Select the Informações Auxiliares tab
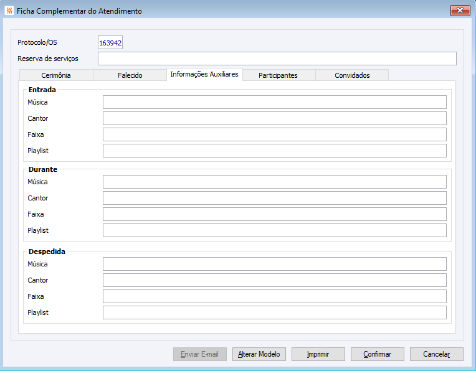The height and width of the screenshot is (371, 476). pos(204,74)
